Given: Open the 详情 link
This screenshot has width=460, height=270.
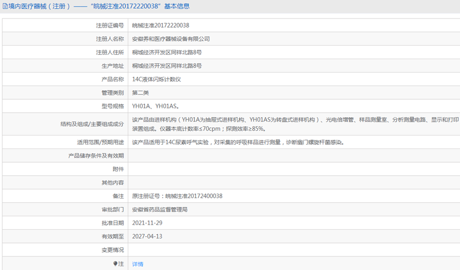Looking at the screenshot, I should point(137,264).
